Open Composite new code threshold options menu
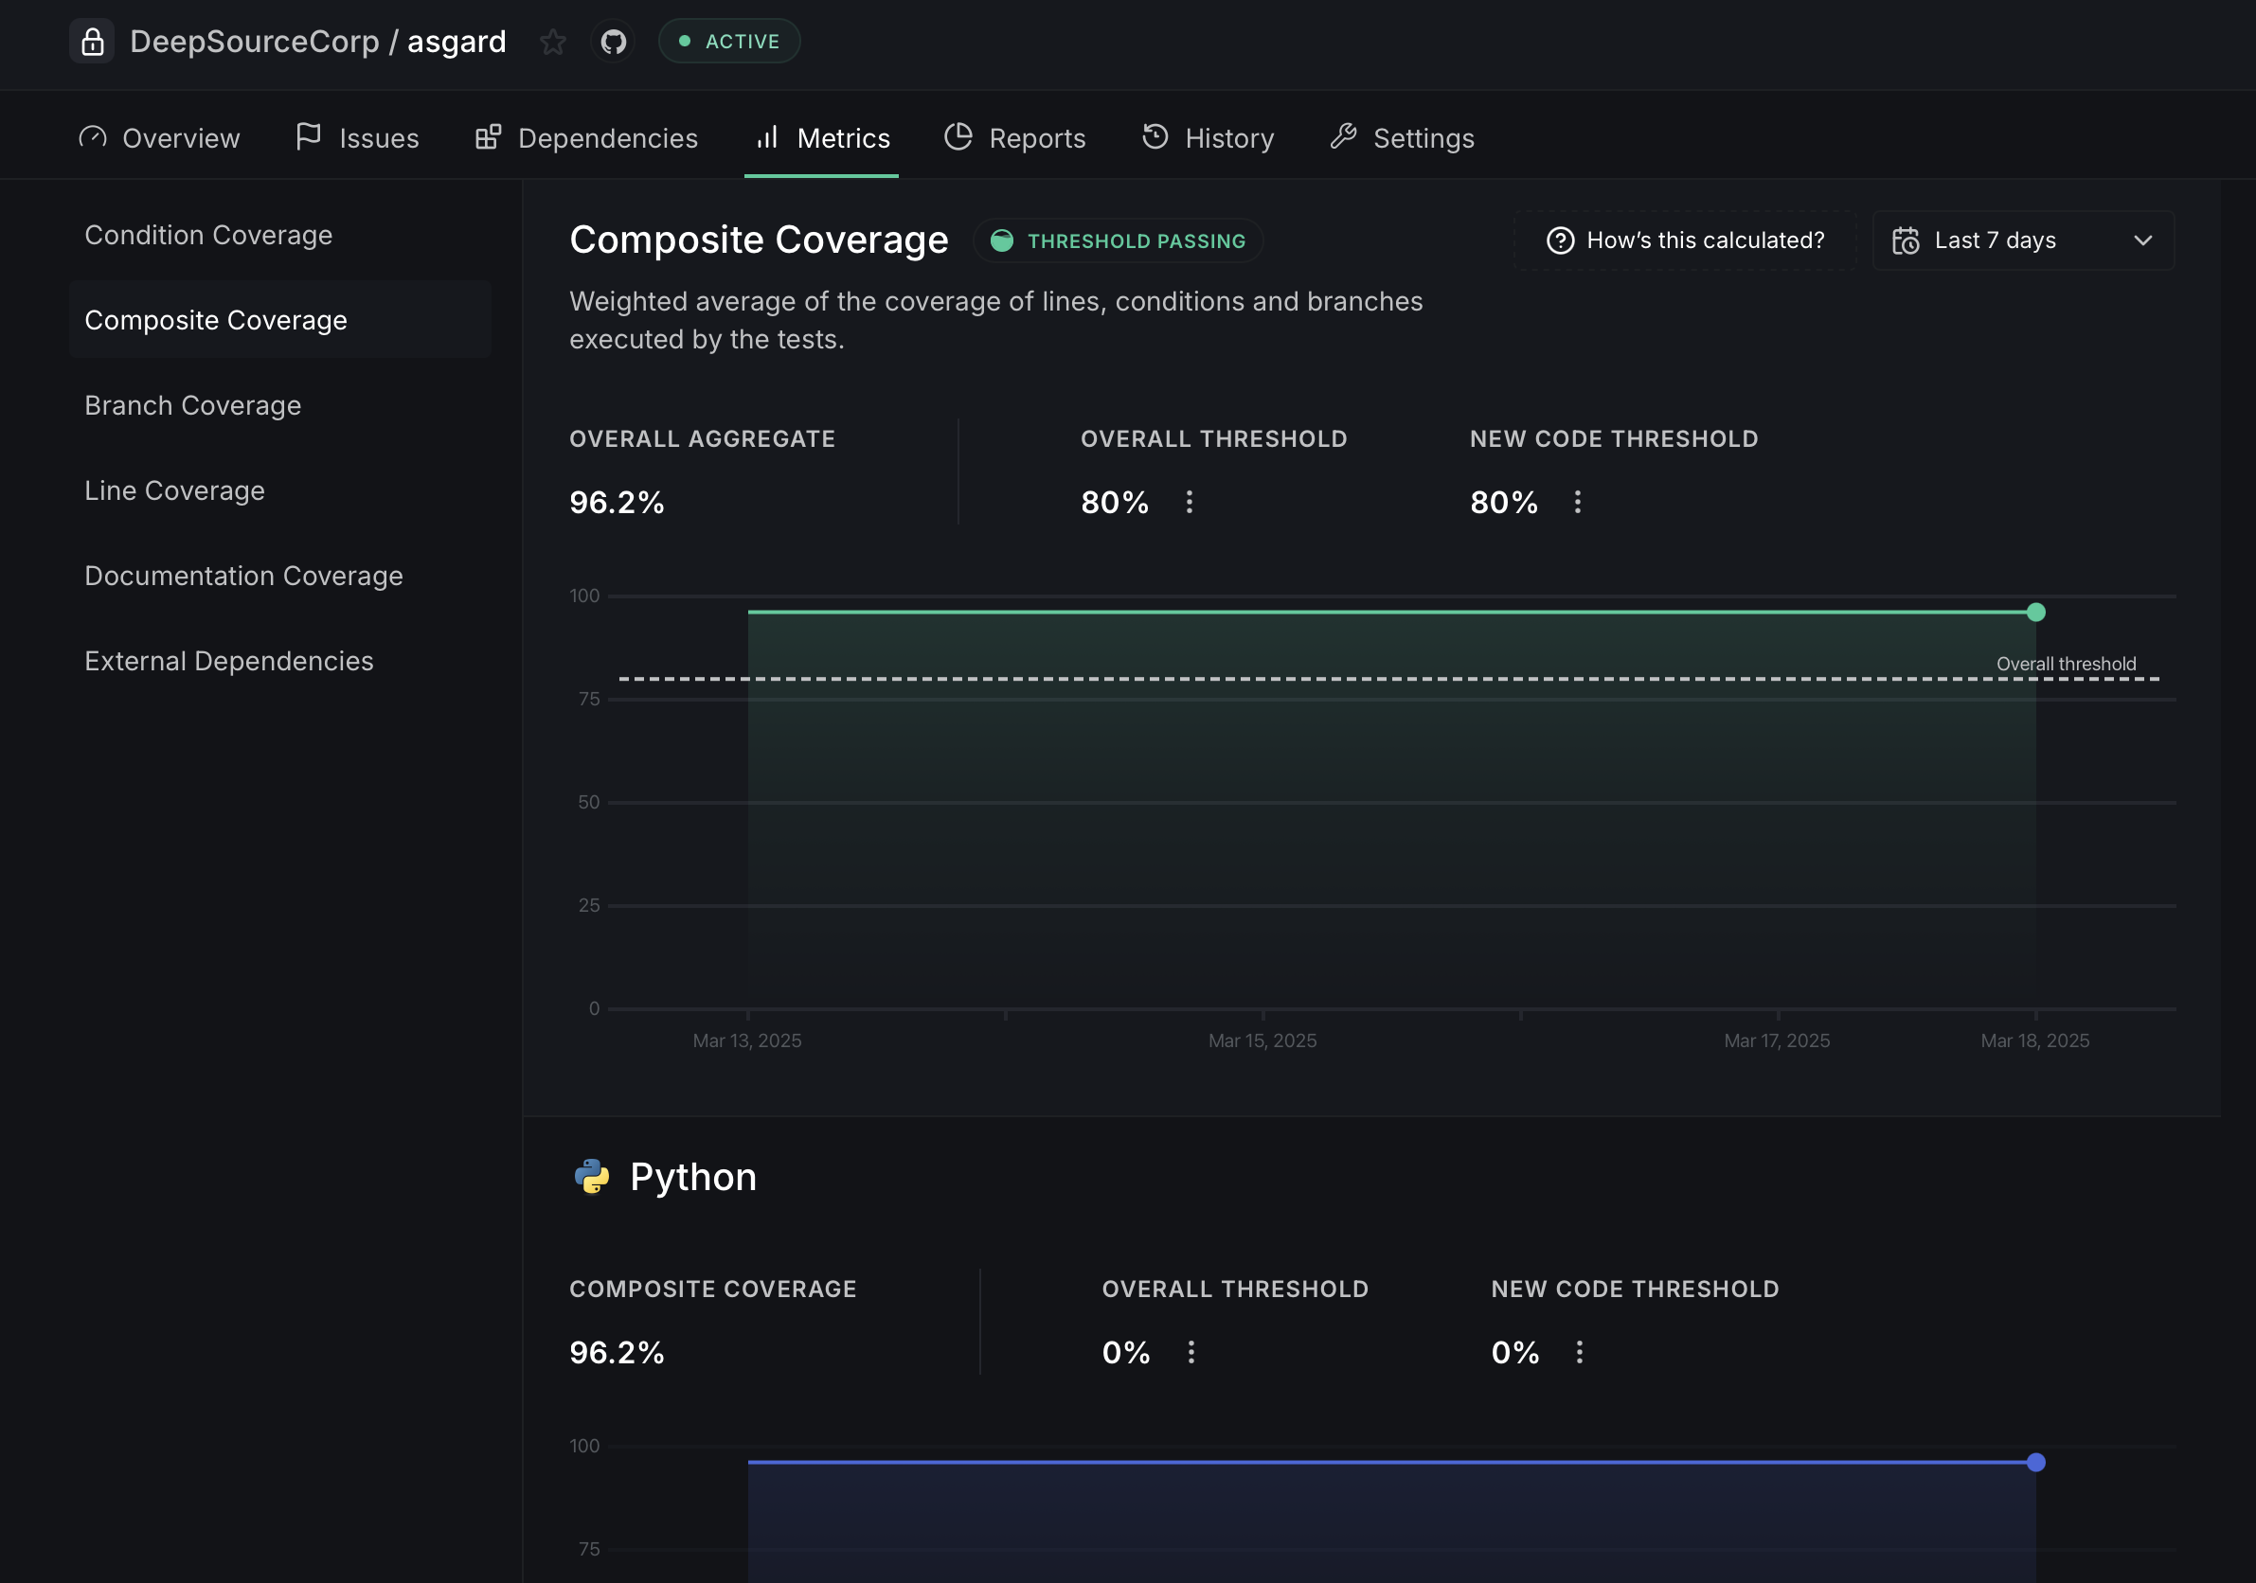This screenshot has width=2256, height=1583. tap(1577, 502)
